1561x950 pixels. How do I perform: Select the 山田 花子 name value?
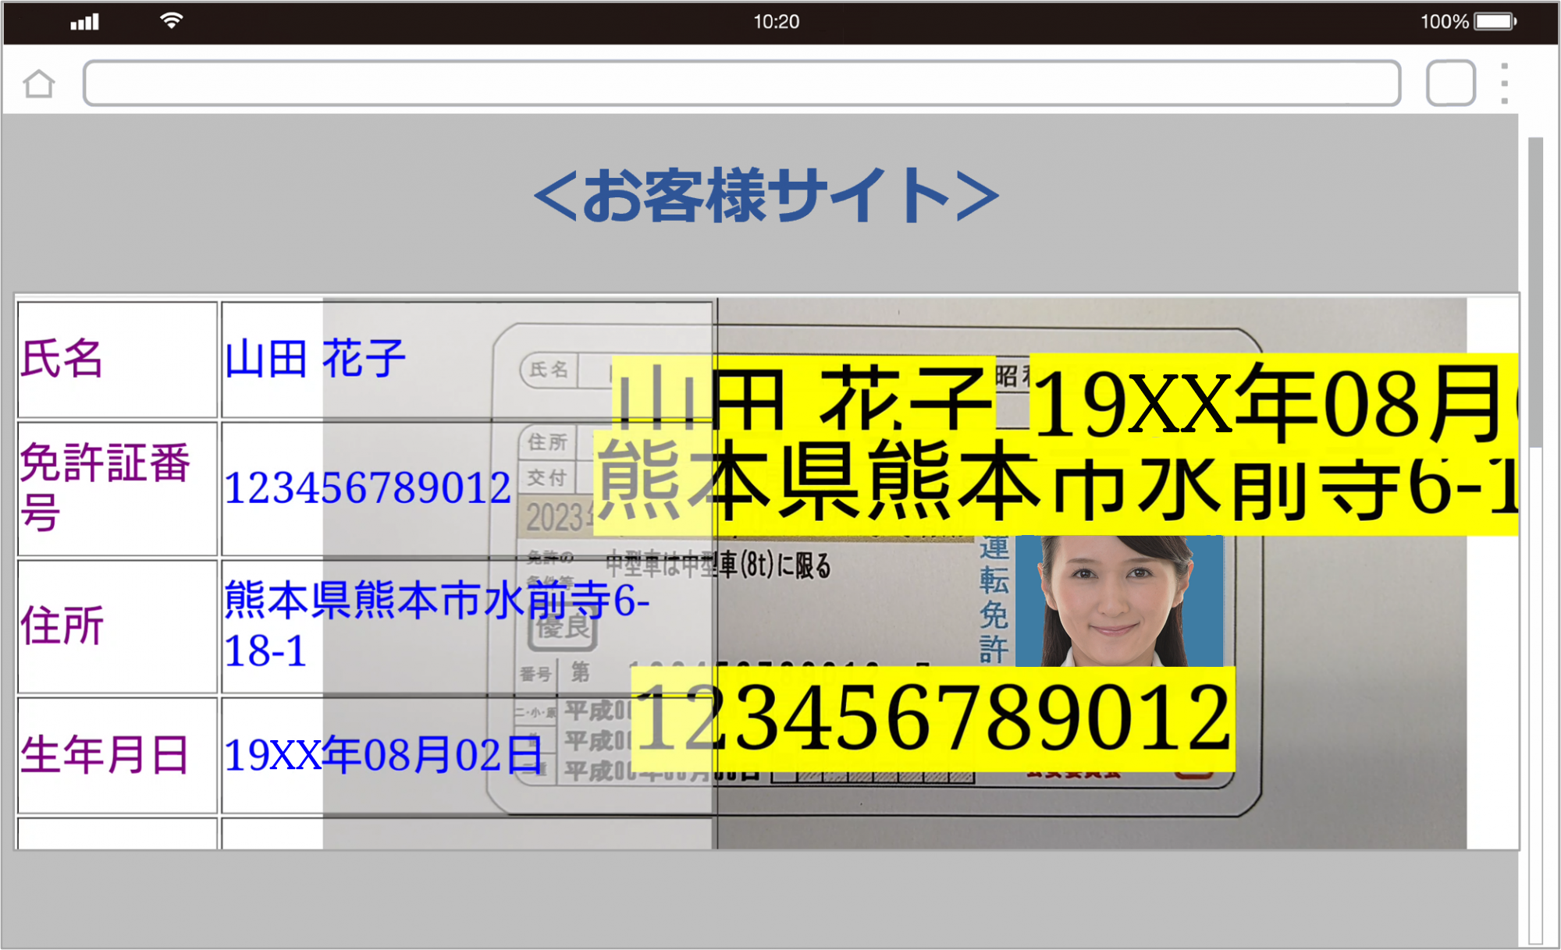[315, 359]
